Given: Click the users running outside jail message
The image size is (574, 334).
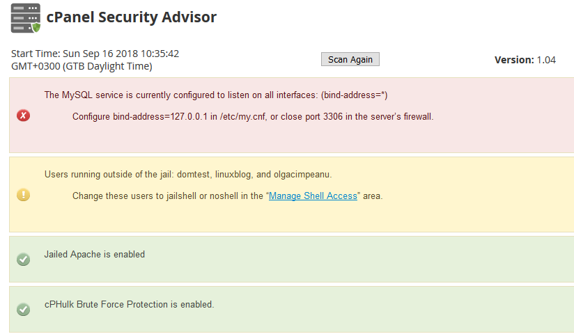Looking at the screenshot, I should [188, 175].
